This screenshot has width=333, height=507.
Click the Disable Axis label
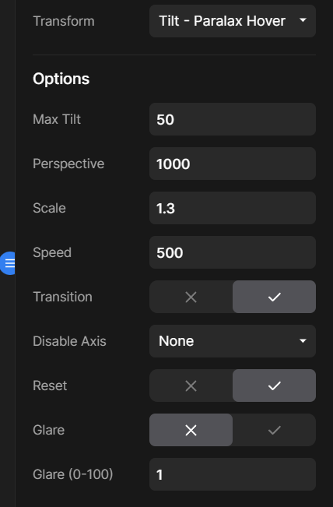(69, 341)
